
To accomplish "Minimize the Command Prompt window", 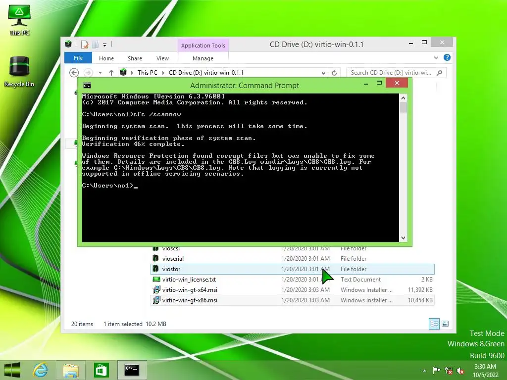I will pyautogui.click(x=366, y=84).
